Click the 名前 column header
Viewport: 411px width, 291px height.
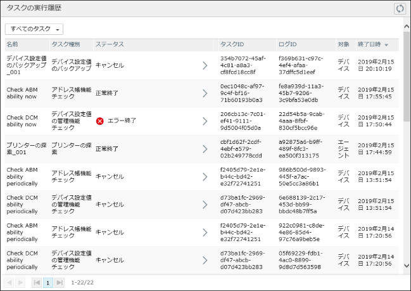coord(13,44)
